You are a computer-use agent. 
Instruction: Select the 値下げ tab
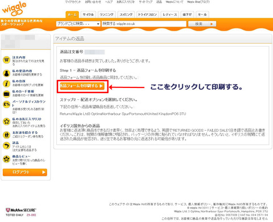(187, 15)
